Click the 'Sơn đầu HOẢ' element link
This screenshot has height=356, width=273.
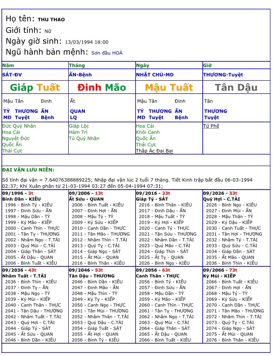[107, 53]
